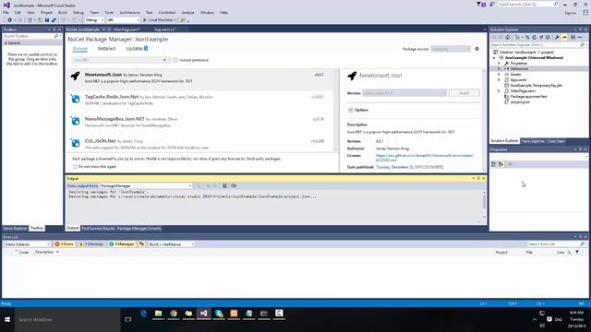Viewport: 591px width, 332px height.
Task: Click the Home icon in Solution Explorer
Action: (x=508, y=37)
